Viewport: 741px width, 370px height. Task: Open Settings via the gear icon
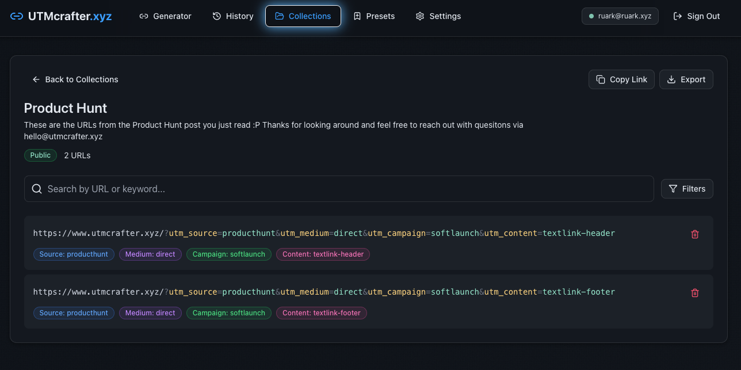(419, 16)
